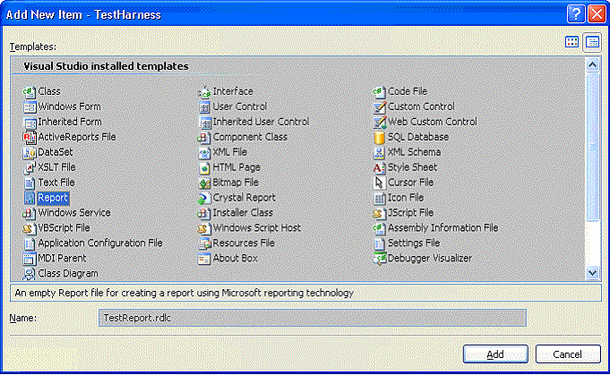The width and height of the screenshot is (610, 375).
Task: Select the Bitmap File template icon
Action: pyautogui.click(x=204, y=183)
